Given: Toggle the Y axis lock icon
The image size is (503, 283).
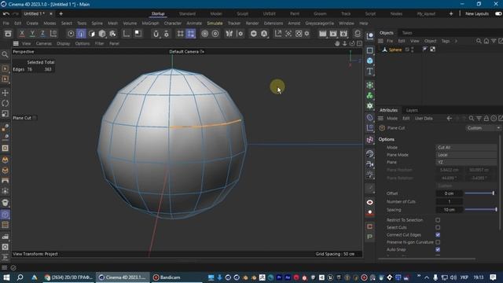Looking at the screenshot, I should pyautogui.click(x=32, y=33).
